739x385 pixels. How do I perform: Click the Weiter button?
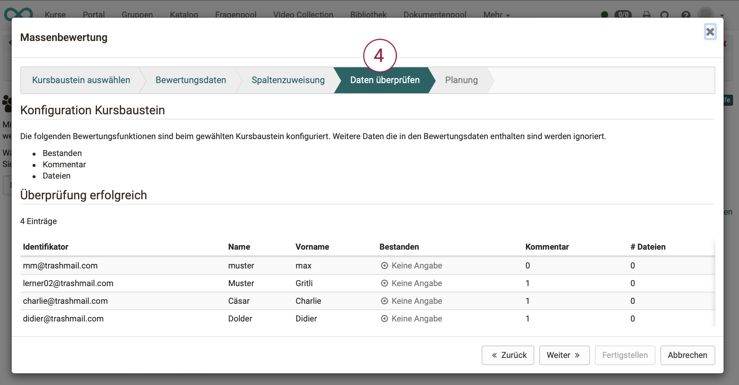click(564, 355)
